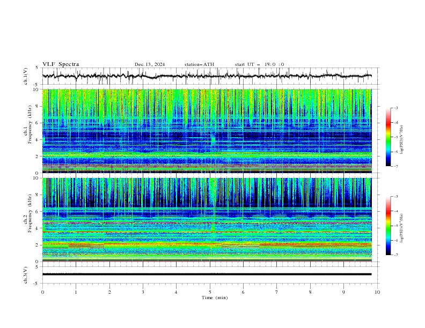Click the "station=ATH" header text
425x328 pixels.
point(199,64)
